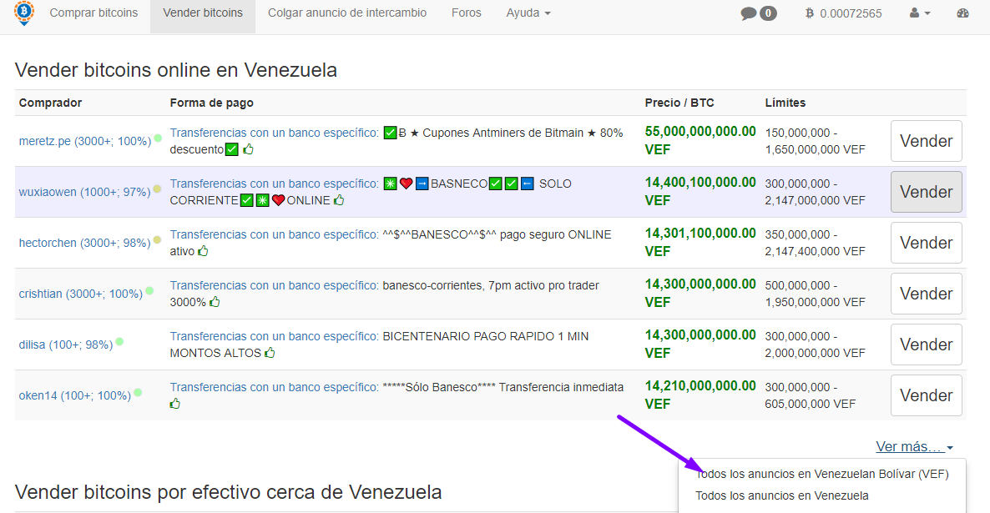Click the unread message count badge

tap(768, 13)
